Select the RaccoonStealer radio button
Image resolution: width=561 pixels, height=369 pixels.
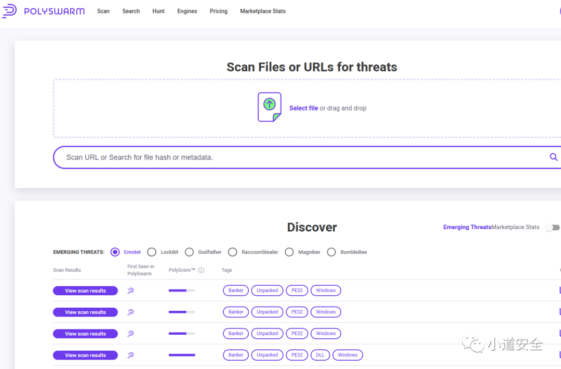coord(233,252)
